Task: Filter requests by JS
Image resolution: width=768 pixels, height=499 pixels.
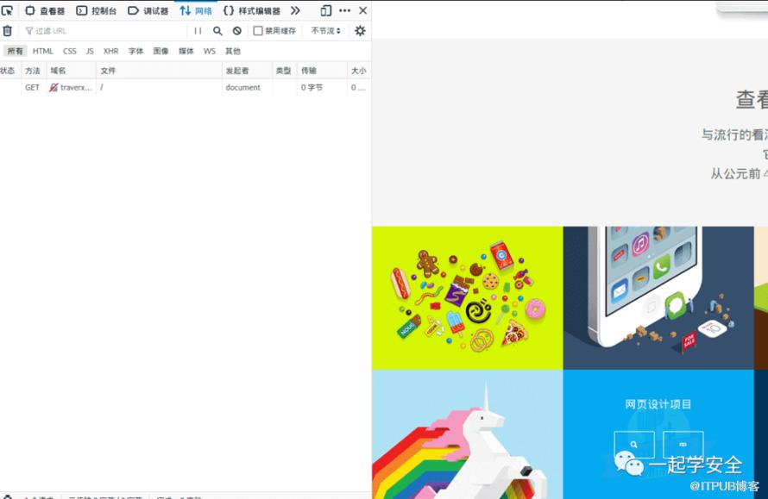Action: (x=90, y=51)
